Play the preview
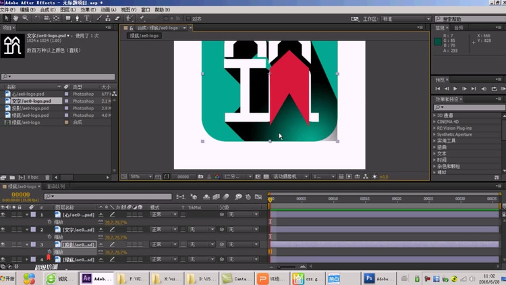Image resolution: width=506 pixels, height=285 pixels. click(x=455, y=88)
